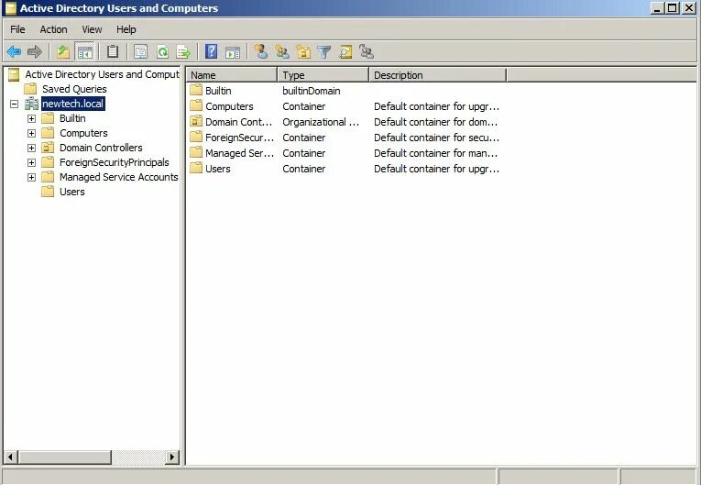Go up one level with folder icon
Screen dimensions: 701x485
(63, 52)
